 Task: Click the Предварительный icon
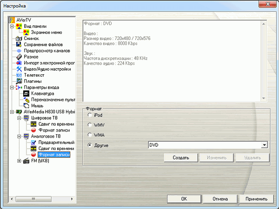[33, 143]
